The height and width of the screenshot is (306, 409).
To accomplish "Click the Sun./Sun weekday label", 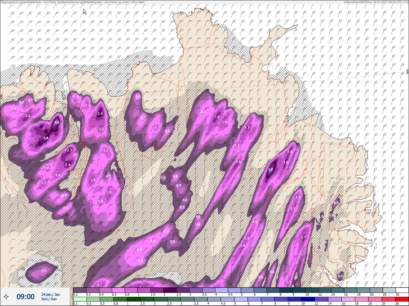I will coord(49,299).
